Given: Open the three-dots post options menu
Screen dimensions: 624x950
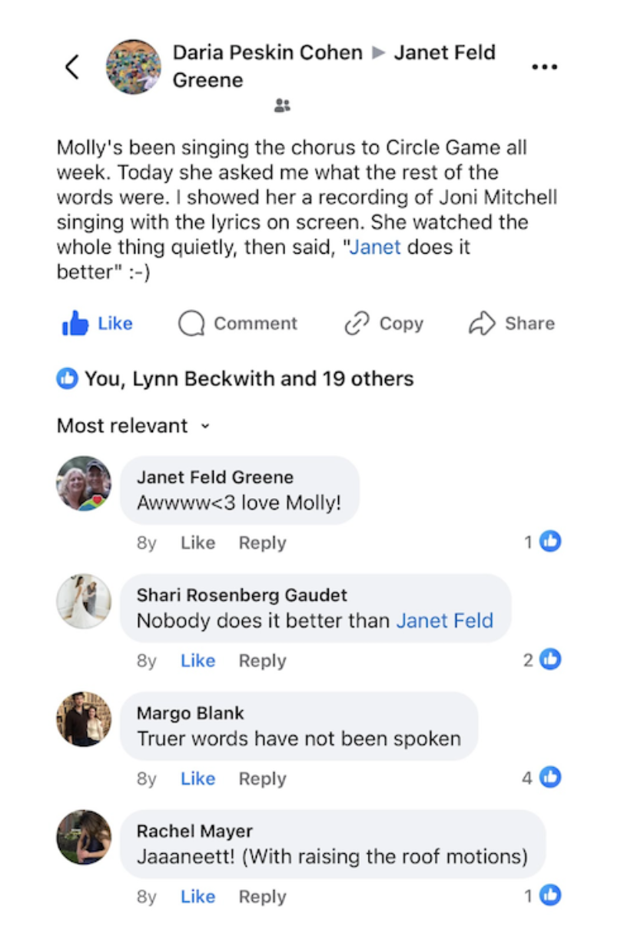Looking at the screenshot, I should point(544,68).
